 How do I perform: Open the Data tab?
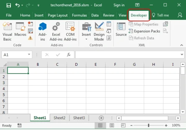tap(95, 15)
